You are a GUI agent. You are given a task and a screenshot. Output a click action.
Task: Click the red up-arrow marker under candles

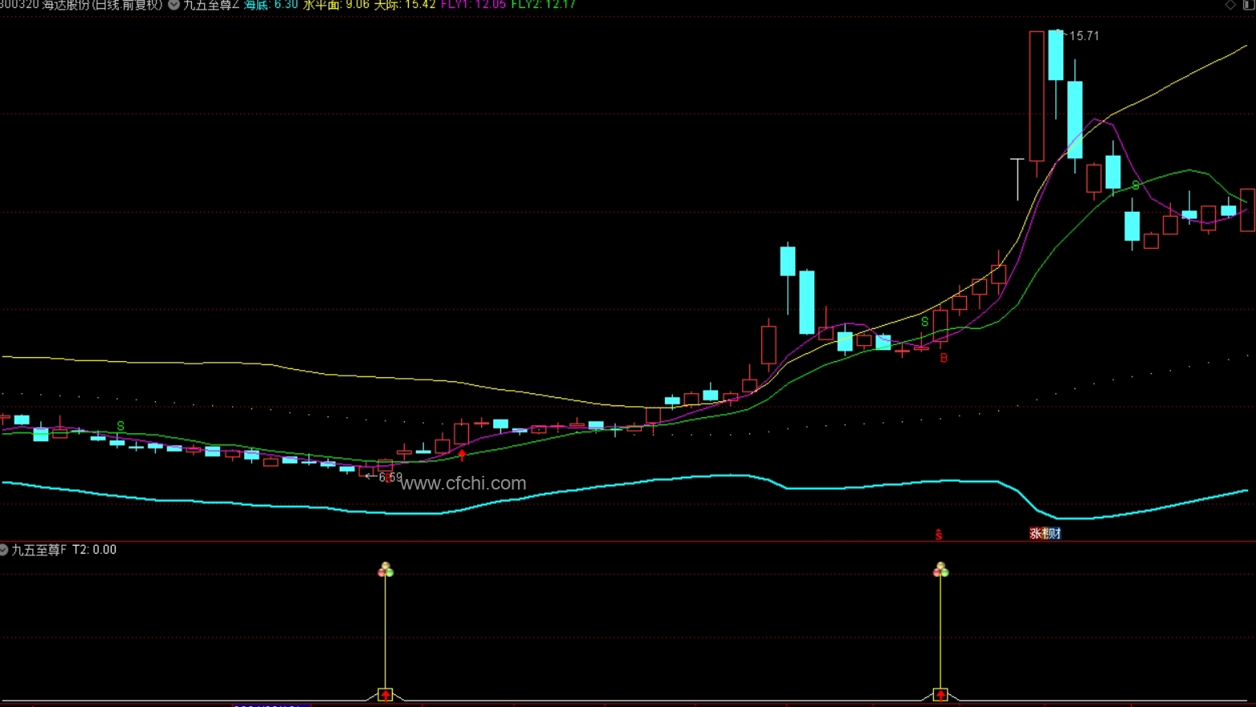click(462, 455)
